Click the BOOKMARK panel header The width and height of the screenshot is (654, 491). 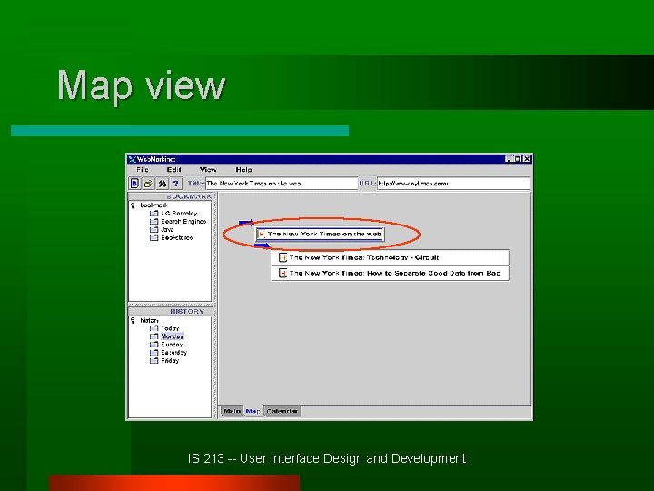pyautogui.click(x=170, y=196)
